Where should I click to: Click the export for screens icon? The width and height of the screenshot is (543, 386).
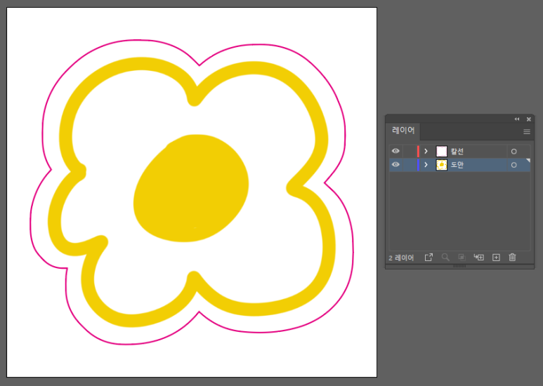[x=428, y=258]
